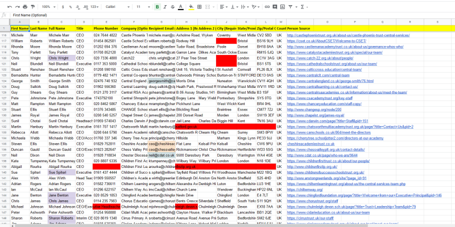The image size is (455, 227).
Task: Redo the last undone action
Action: 18,7
